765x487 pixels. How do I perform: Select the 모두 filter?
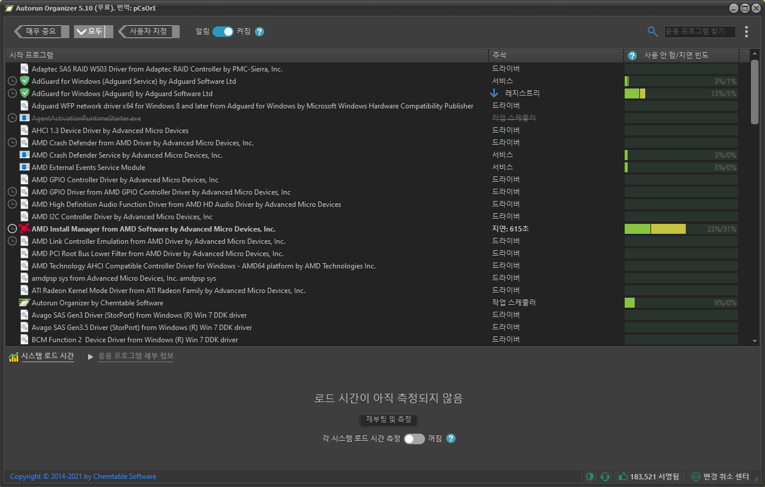tap(94, 32)
